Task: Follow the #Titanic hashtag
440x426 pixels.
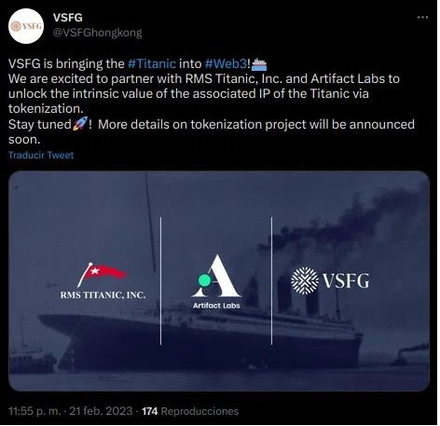Action: pos(152,63)
